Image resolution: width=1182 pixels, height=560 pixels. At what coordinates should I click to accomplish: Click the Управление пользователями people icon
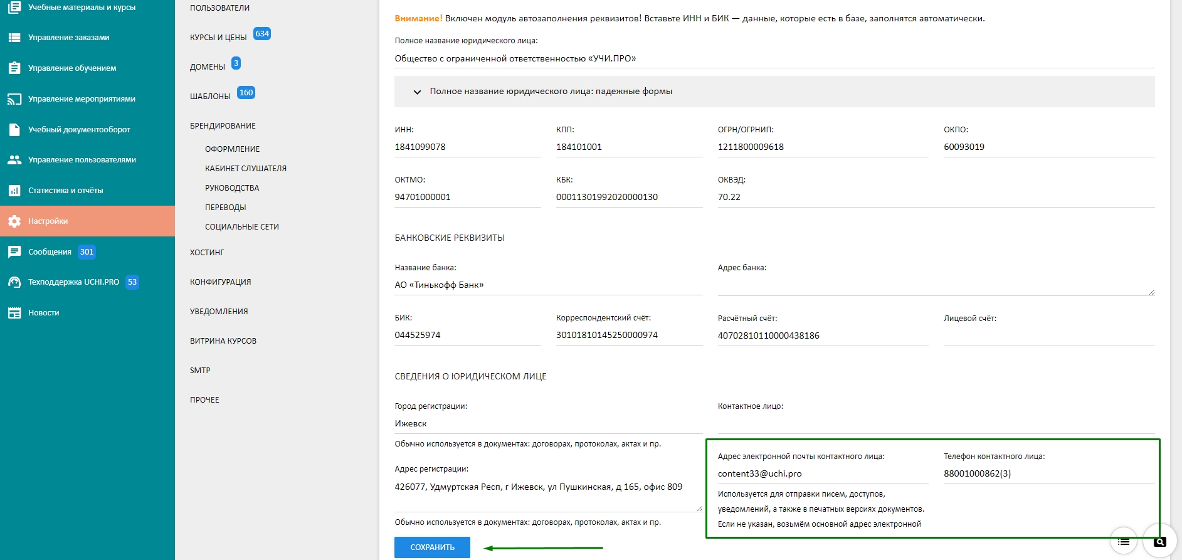[x=14, y=160]
